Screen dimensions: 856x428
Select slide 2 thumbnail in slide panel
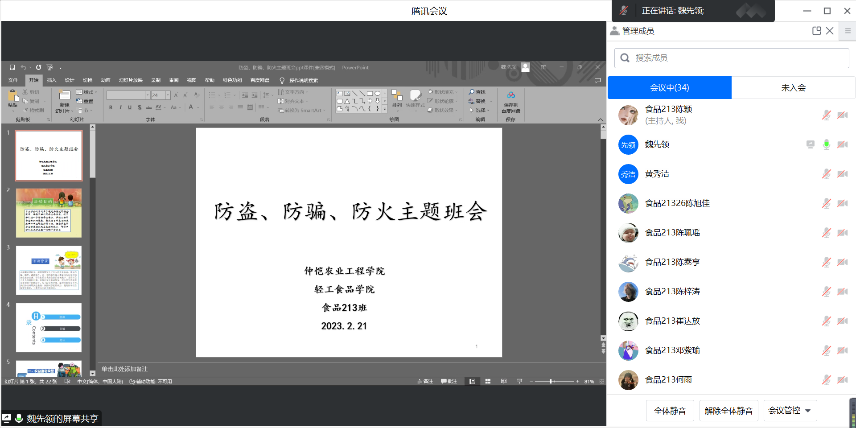click(49, 213)
